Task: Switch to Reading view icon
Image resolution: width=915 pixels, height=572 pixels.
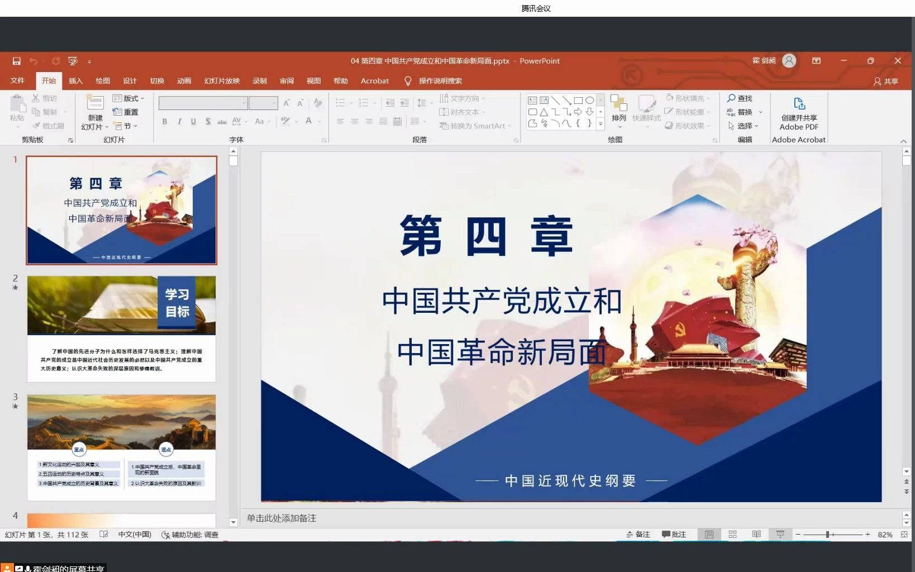Action: click(756, 534)
